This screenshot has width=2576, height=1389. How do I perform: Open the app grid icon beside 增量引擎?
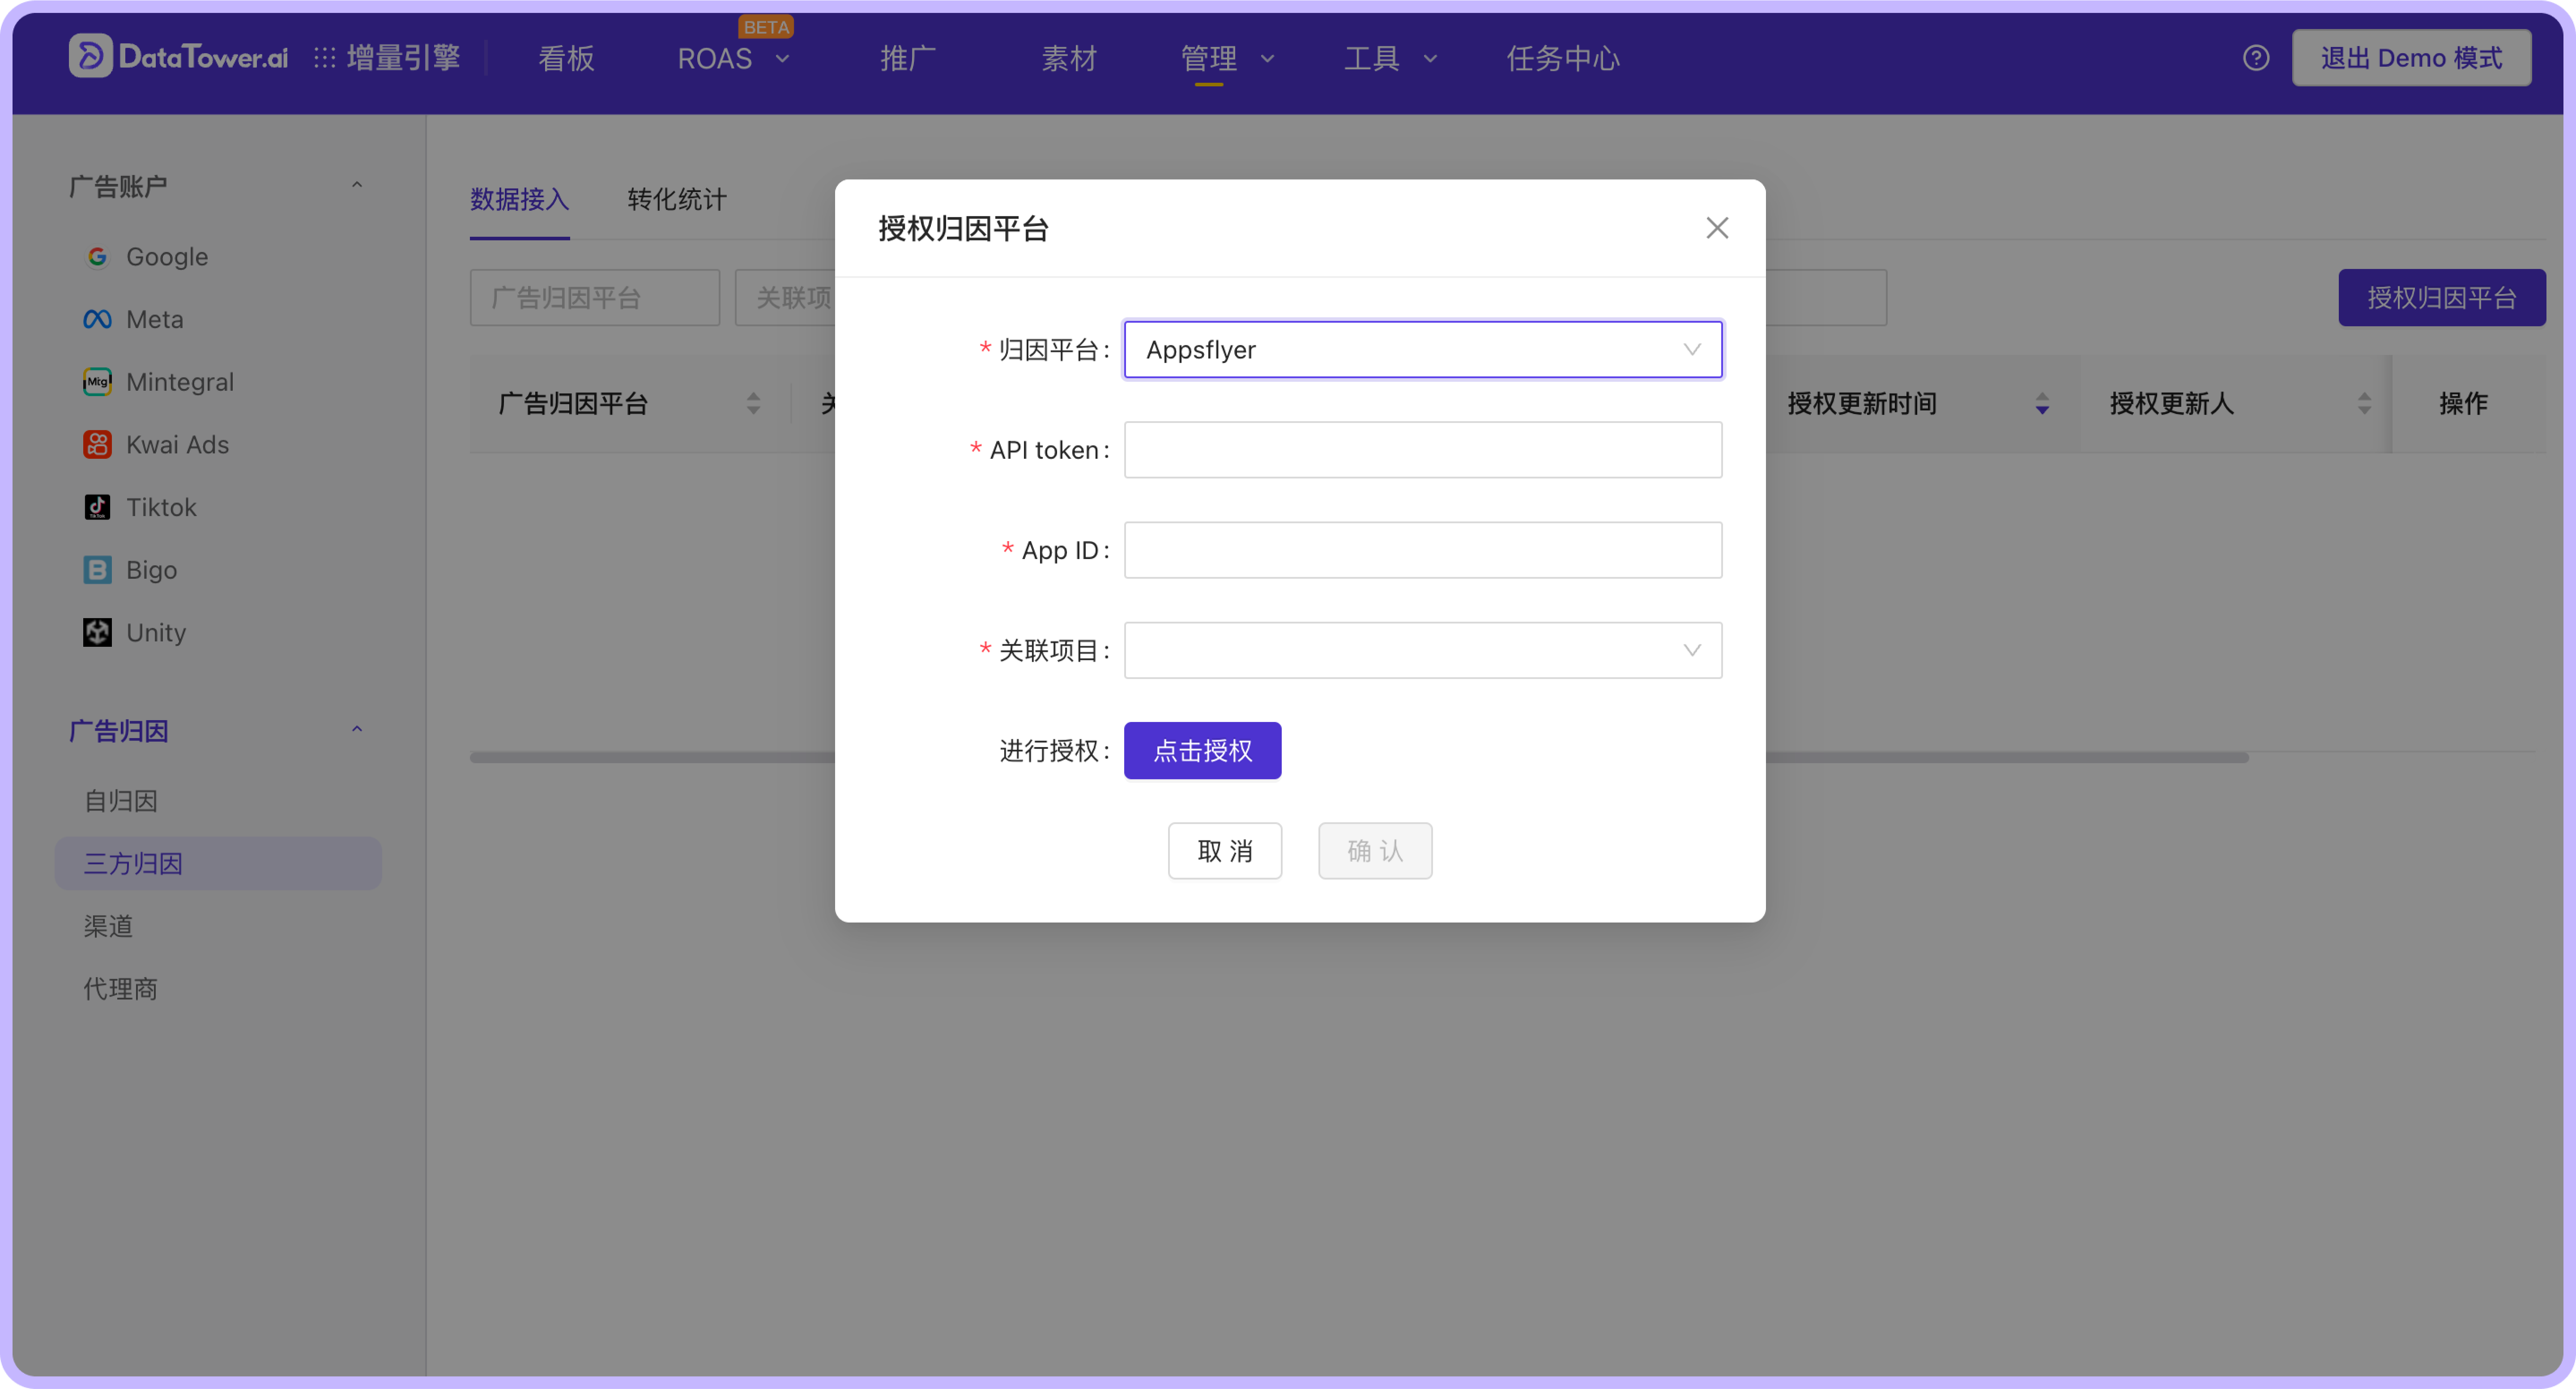point(324,58)
